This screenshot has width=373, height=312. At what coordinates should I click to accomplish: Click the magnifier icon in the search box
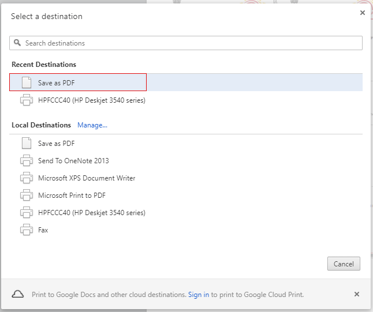click(x=17, y=43)
